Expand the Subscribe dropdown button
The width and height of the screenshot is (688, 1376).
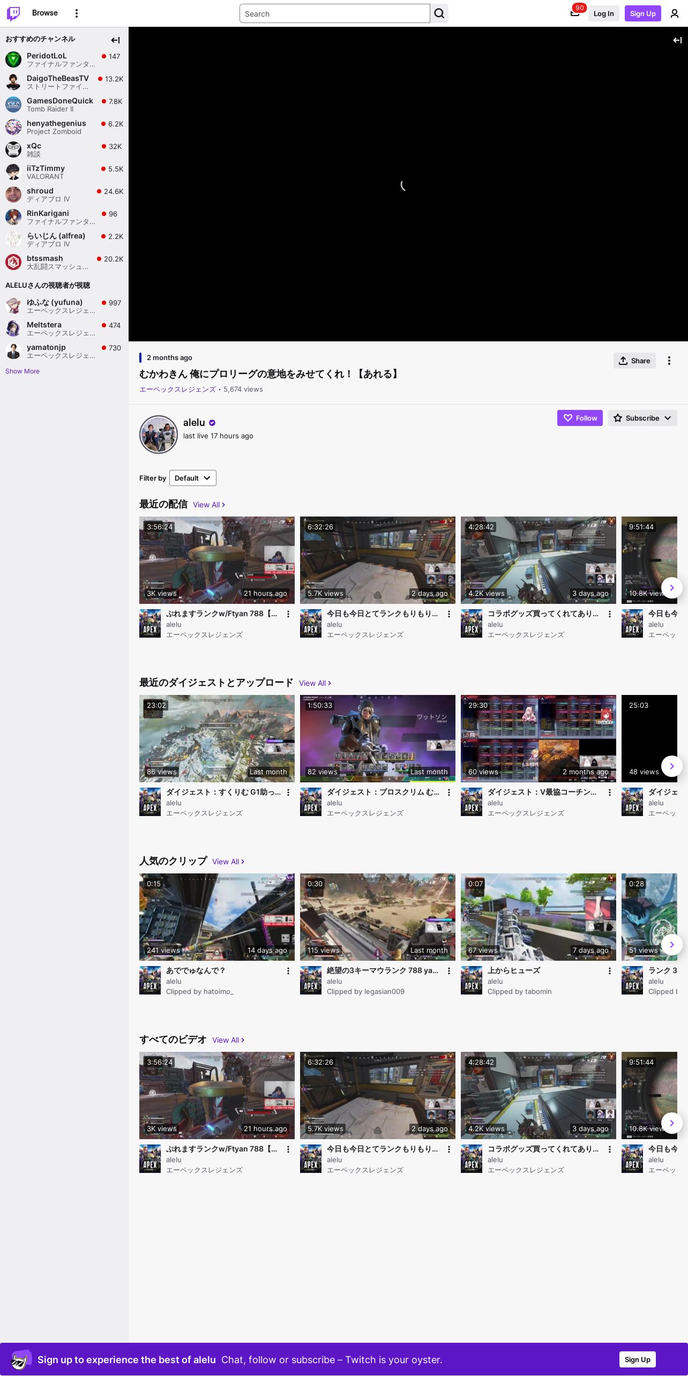tap(642, 418)
